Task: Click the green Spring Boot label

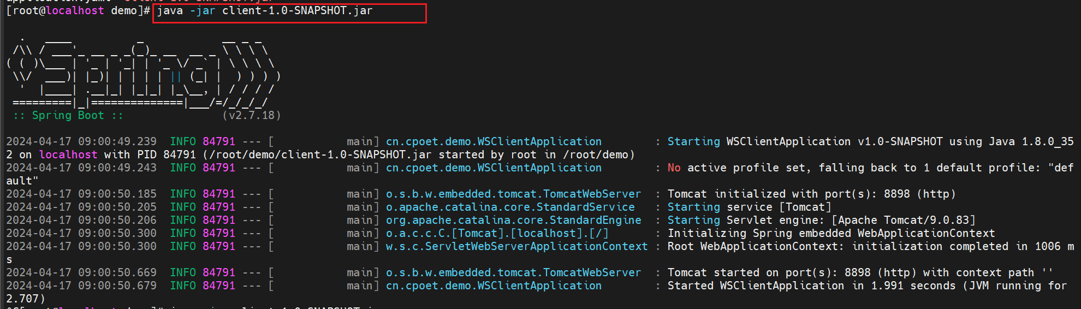Action: point(68,115)
